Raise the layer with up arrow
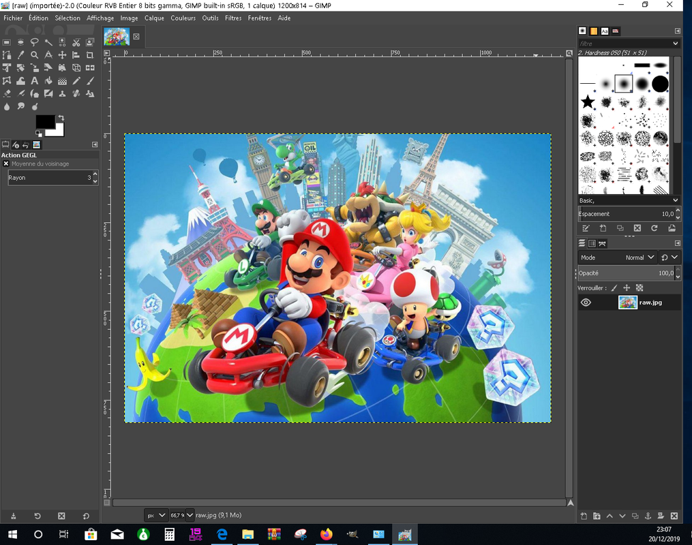Image resolution: width=692 pixels, height=545 pixels. [x=610, y=516]
